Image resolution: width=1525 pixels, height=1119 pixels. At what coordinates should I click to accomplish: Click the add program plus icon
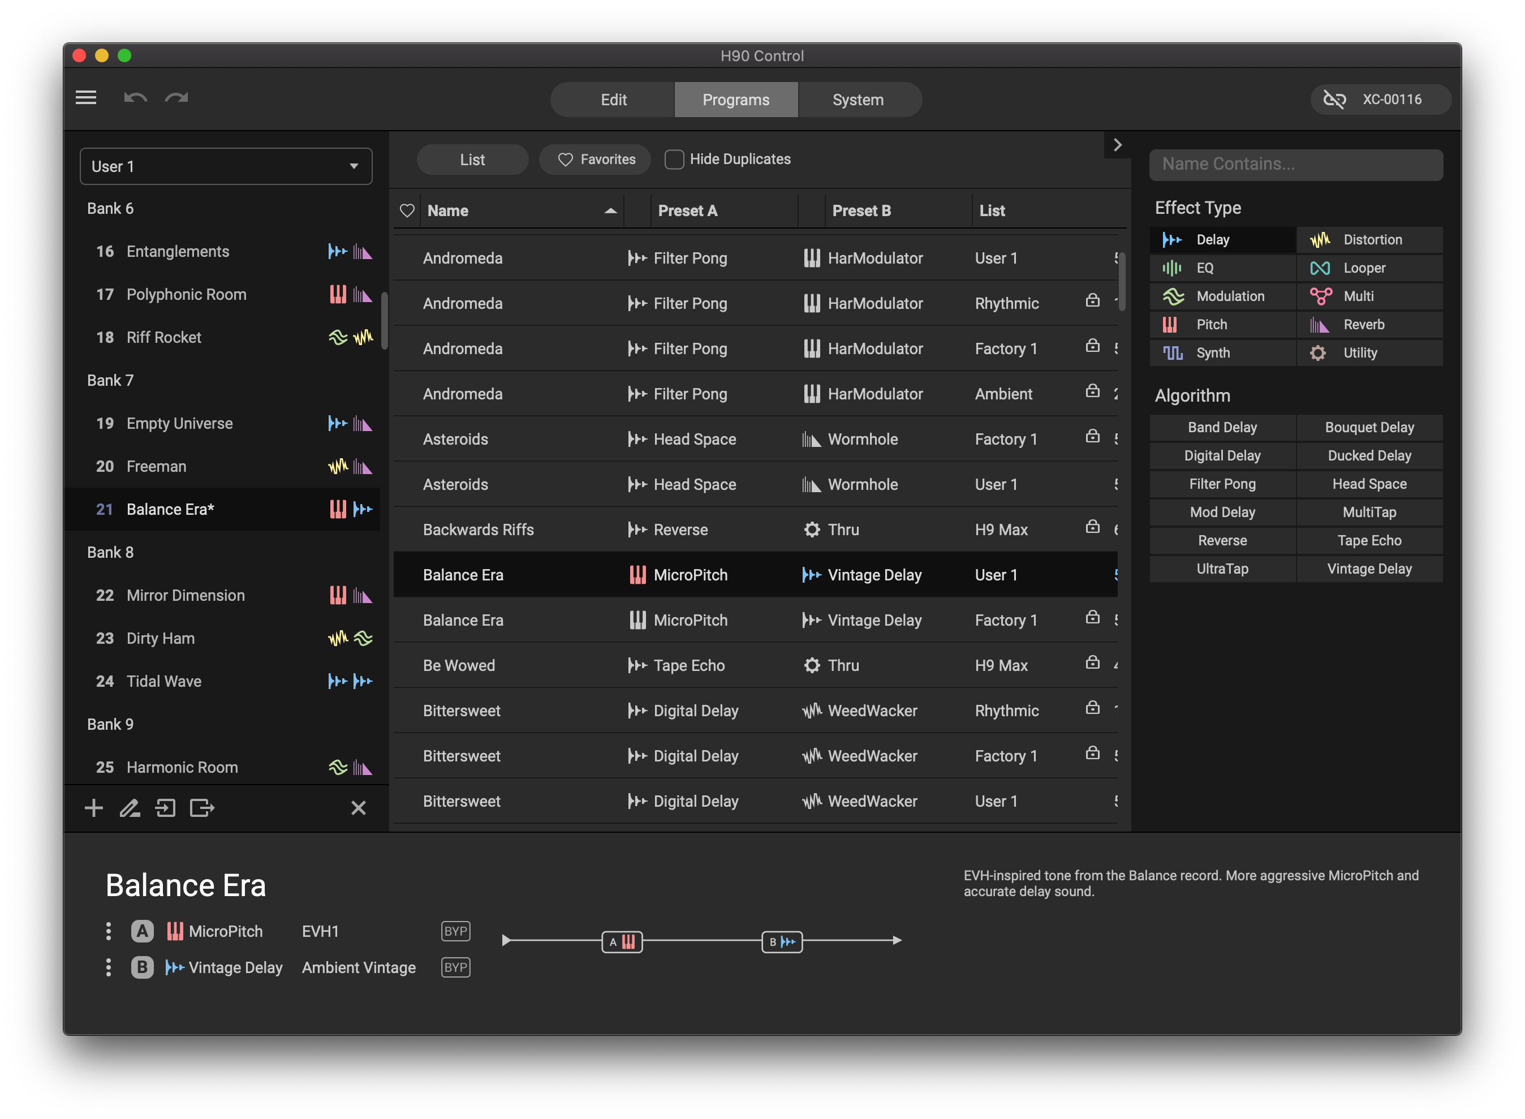click(x=93, y=807)
